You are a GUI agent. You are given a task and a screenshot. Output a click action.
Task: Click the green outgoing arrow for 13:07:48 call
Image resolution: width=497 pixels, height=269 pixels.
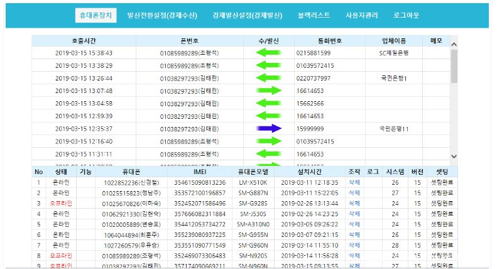tap(268, 91)
